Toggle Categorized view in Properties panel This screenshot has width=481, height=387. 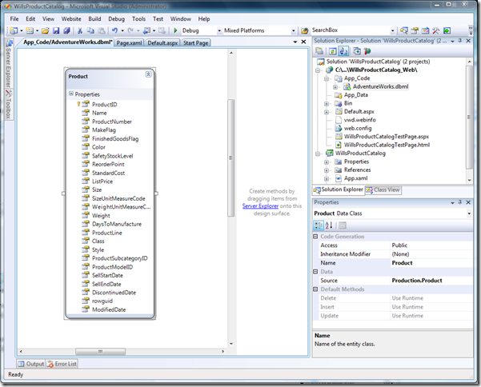[318, 225]
